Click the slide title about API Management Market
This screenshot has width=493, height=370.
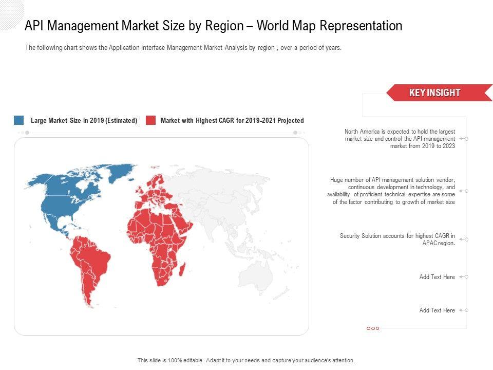click(214, 26)
